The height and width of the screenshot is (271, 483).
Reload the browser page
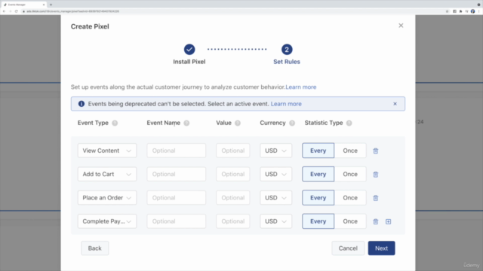pos(17,11)
